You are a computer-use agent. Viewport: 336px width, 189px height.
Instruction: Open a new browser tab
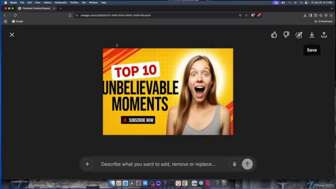pos(61,8)
